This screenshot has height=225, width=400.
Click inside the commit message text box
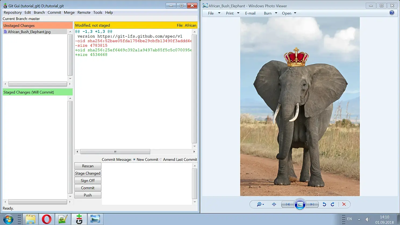tap(147, 184)
